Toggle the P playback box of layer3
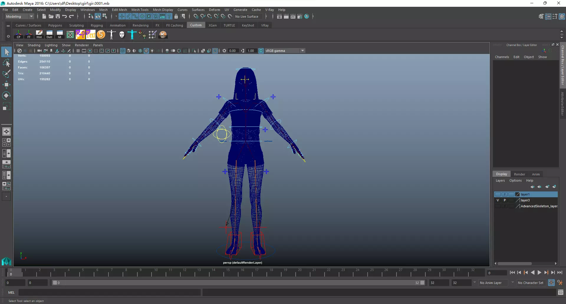 (505, 200)
